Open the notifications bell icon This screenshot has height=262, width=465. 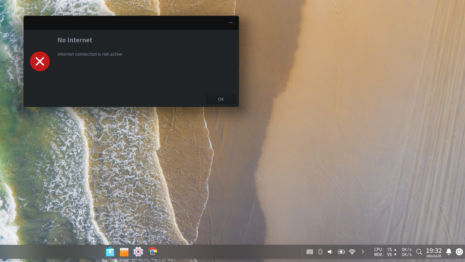pyautogui.click(x=449, y=252)
